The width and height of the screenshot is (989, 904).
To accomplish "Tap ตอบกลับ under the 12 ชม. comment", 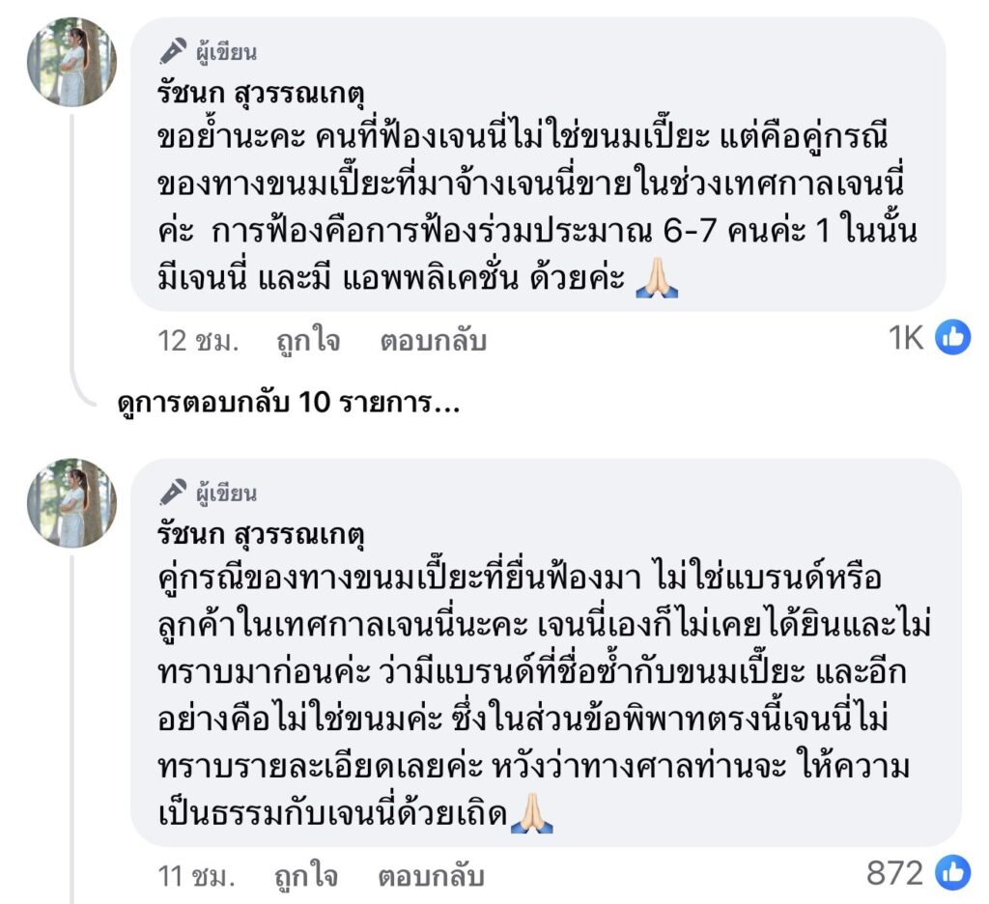I will point(432,341).
